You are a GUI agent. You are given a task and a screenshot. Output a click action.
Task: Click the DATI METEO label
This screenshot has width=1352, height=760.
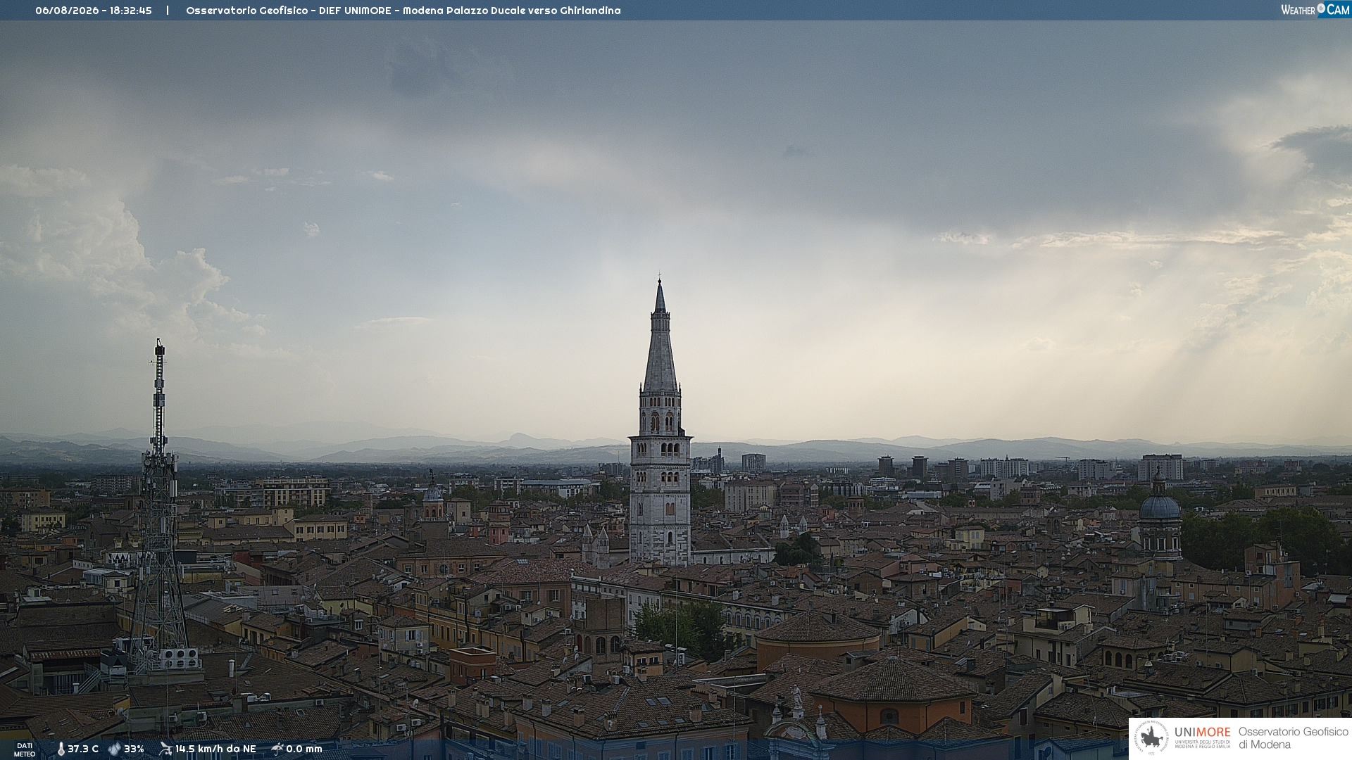click(25, 749)
